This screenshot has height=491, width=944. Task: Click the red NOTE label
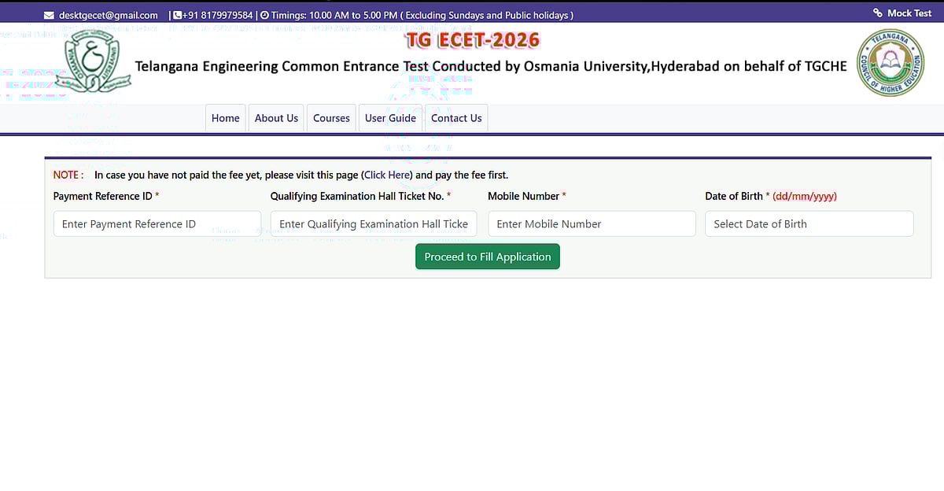(65, 175)
